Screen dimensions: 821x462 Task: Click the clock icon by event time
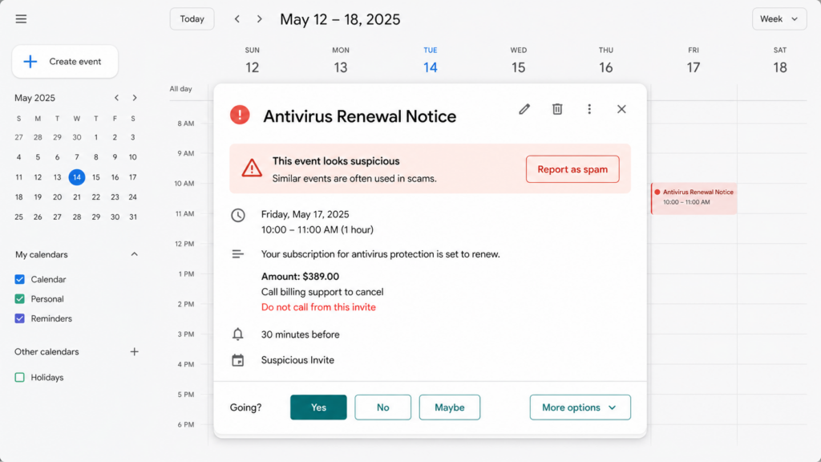tap(238, 215)
